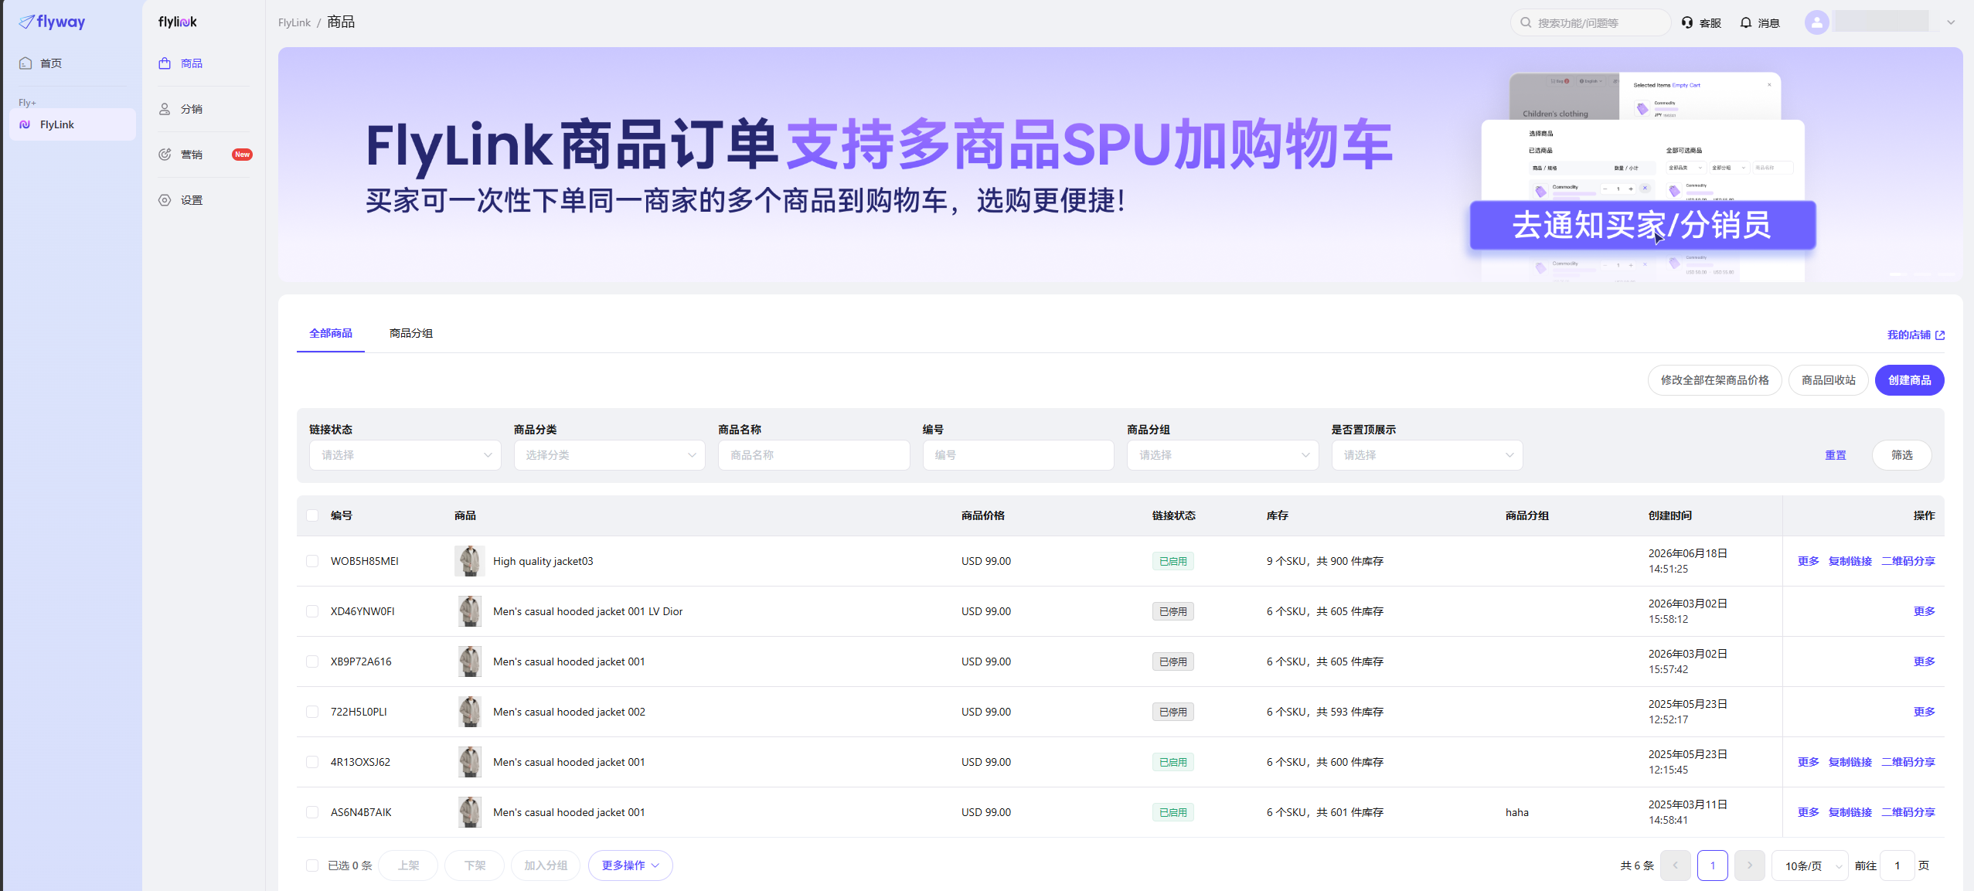Check the row AS6N4B7AIK checkbox

point(312,812)
